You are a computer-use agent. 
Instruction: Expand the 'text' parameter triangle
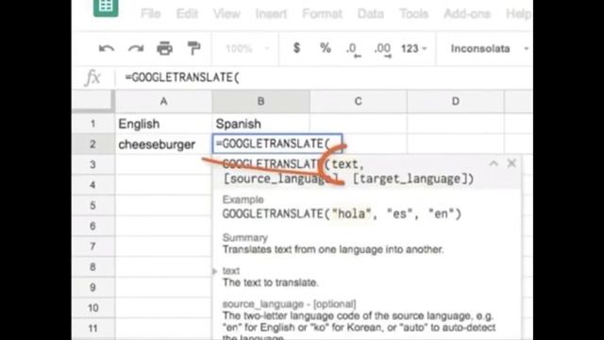215,271
